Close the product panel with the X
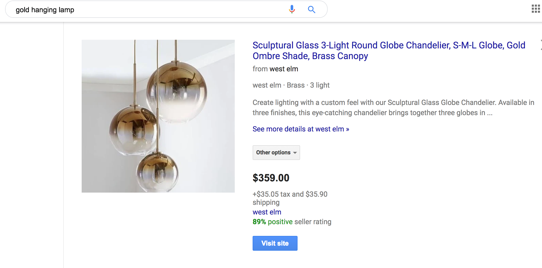 pyautogui.click(x=541, y=45)
